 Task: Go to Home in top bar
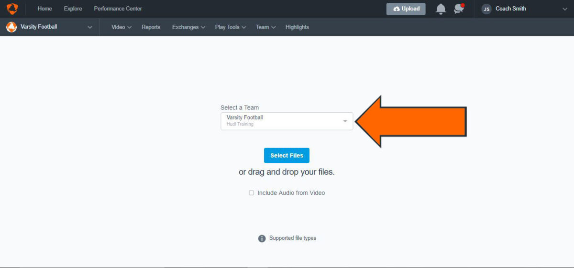45,9
